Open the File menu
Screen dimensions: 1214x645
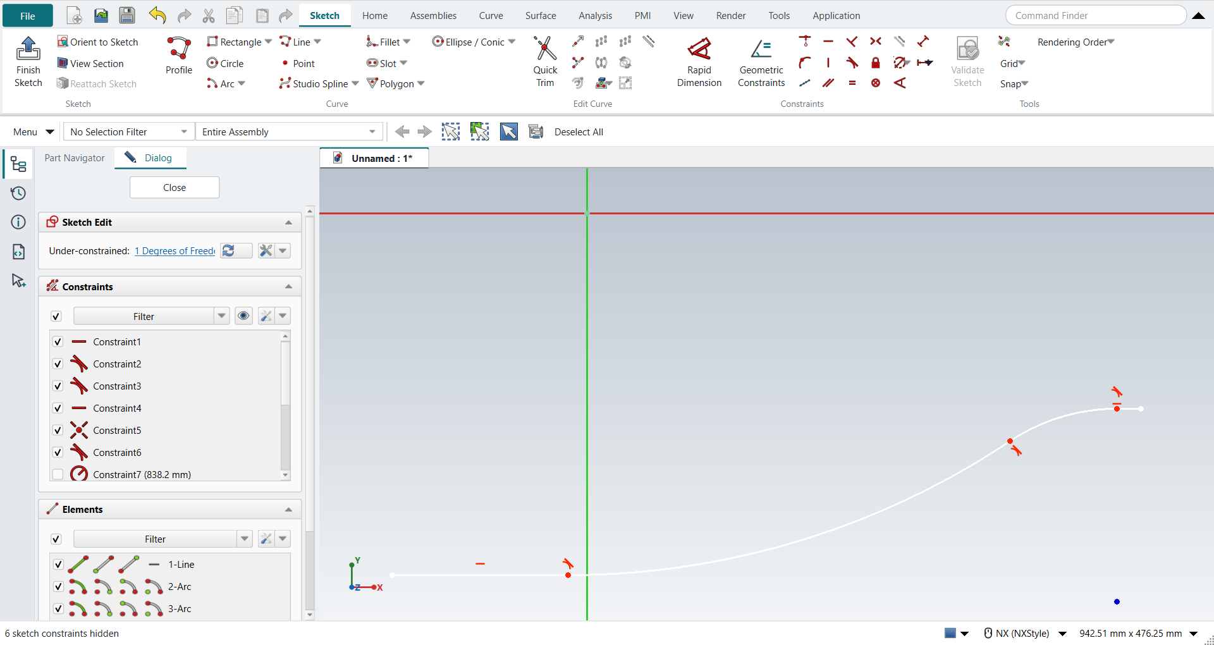[28, 16]
